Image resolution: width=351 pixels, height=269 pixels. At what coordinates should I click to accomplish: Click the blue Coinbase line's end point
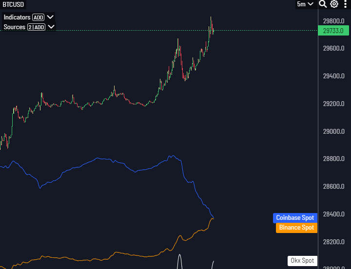[x=213, y=217]
